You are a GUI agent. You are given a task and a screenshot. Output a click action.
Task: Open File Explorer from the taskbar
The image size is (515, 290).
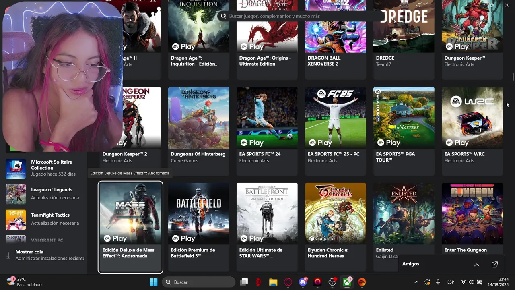tap(273, 282)
